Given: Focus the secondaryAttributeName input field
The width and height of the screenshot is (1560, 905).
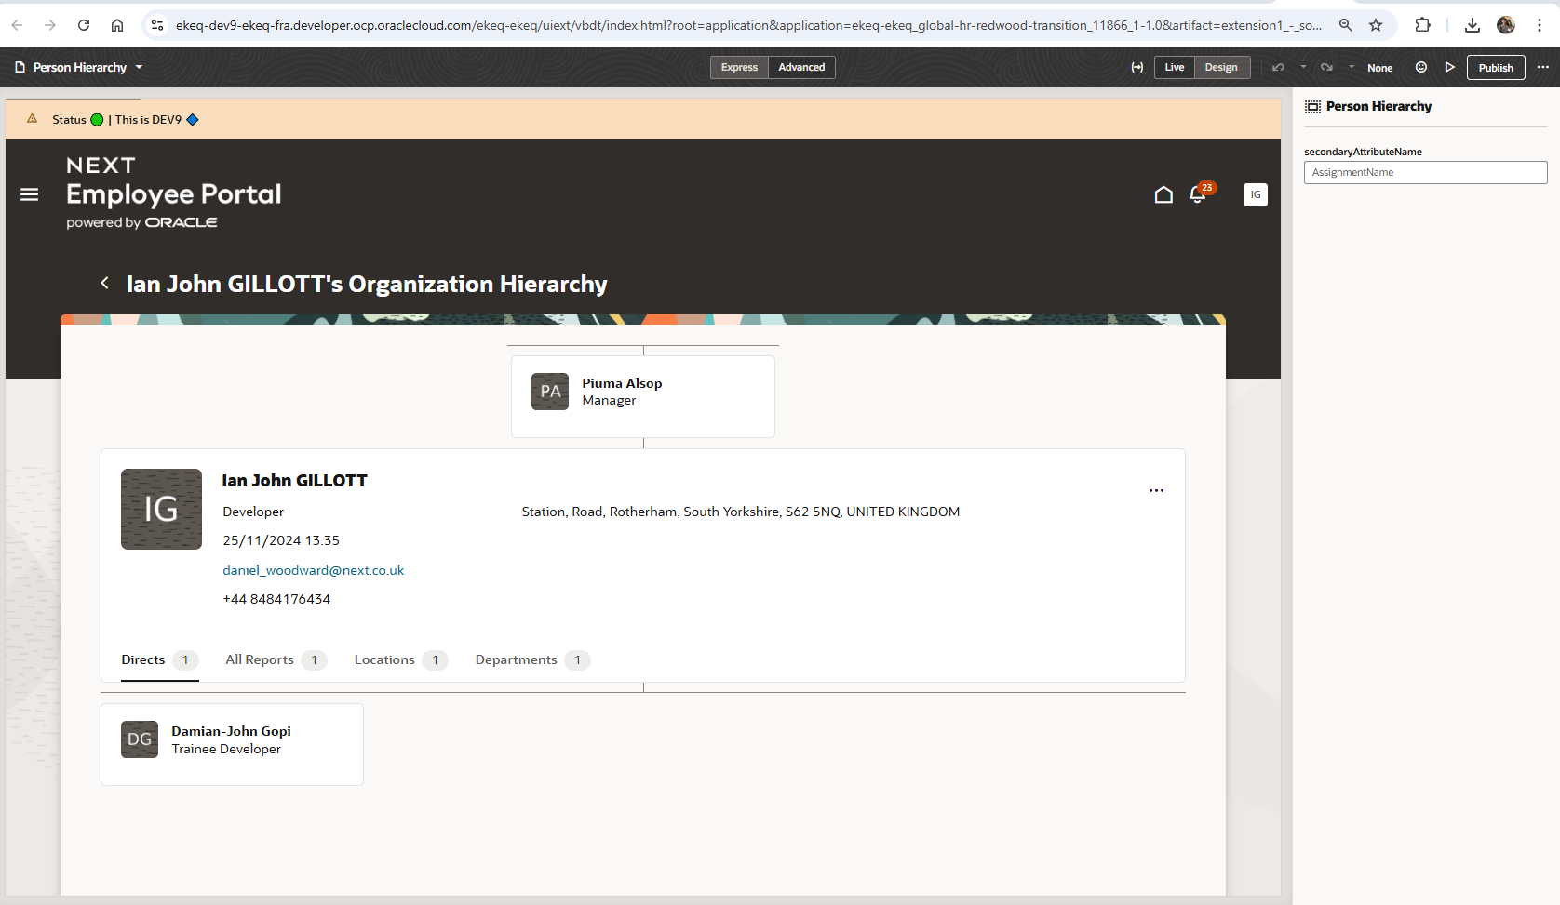Looking at the screenshot, I should tap(1425, 172).
